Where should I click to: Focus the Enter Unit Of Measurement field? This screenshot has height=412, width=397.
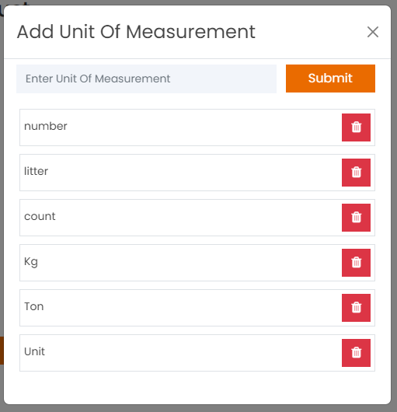[146, 79]
